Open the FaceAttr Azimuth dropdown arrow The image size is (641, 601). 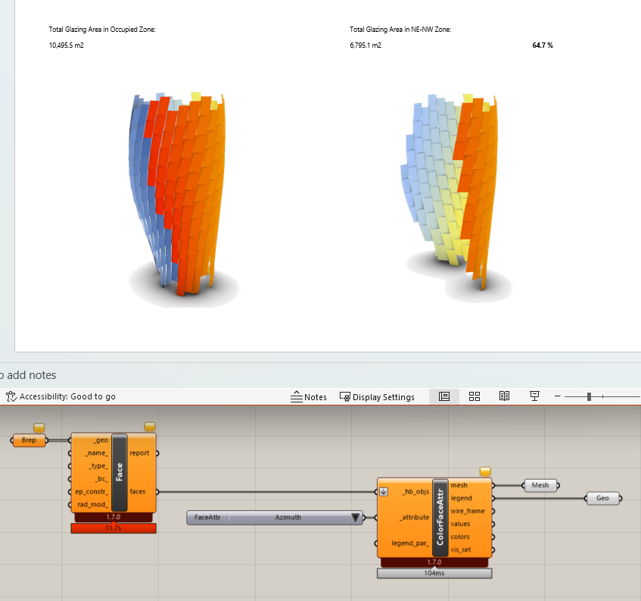click(x=353, y=518)
